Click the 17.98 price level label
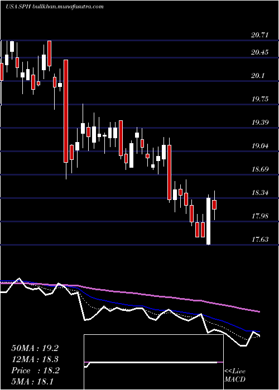 [260, 216]
